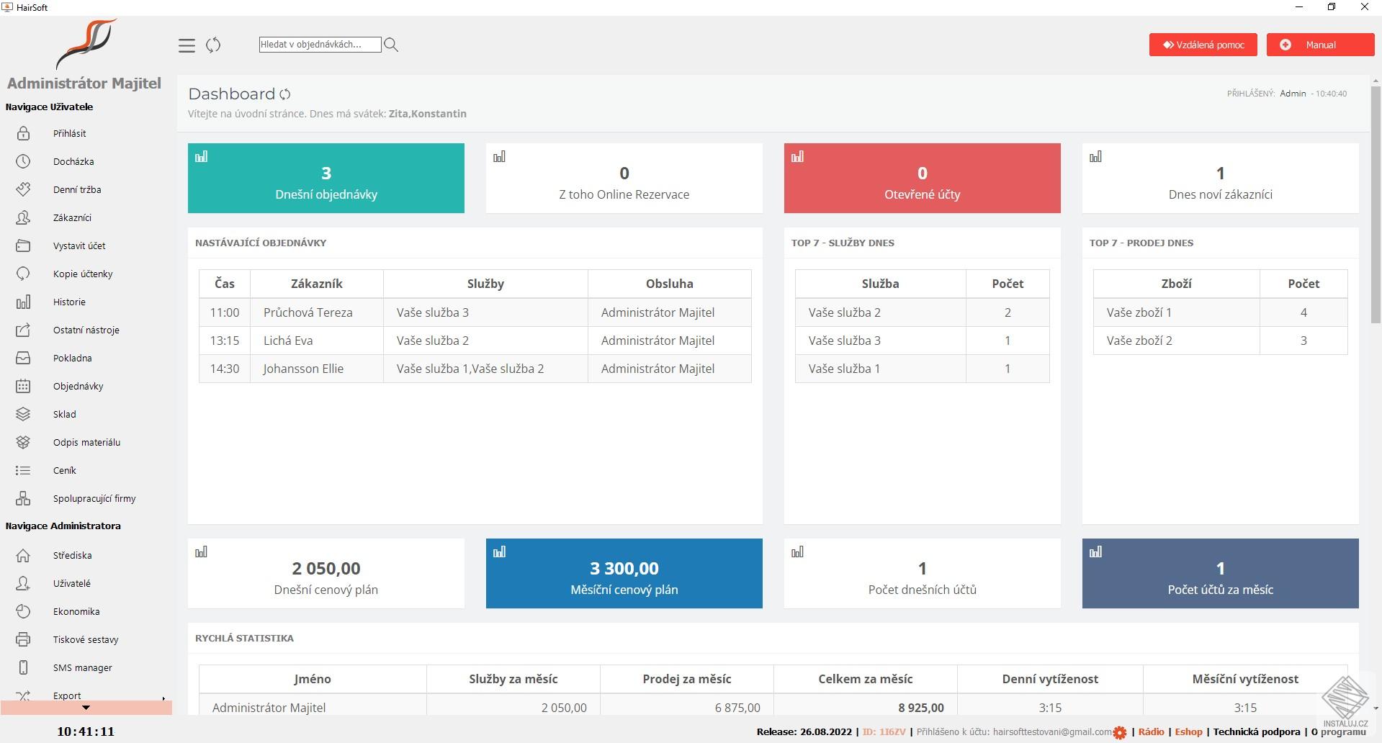The width and height of the screenshot is (1382, 743).
Task: Click the Technická podpora link
Action: click(1257, 731)
